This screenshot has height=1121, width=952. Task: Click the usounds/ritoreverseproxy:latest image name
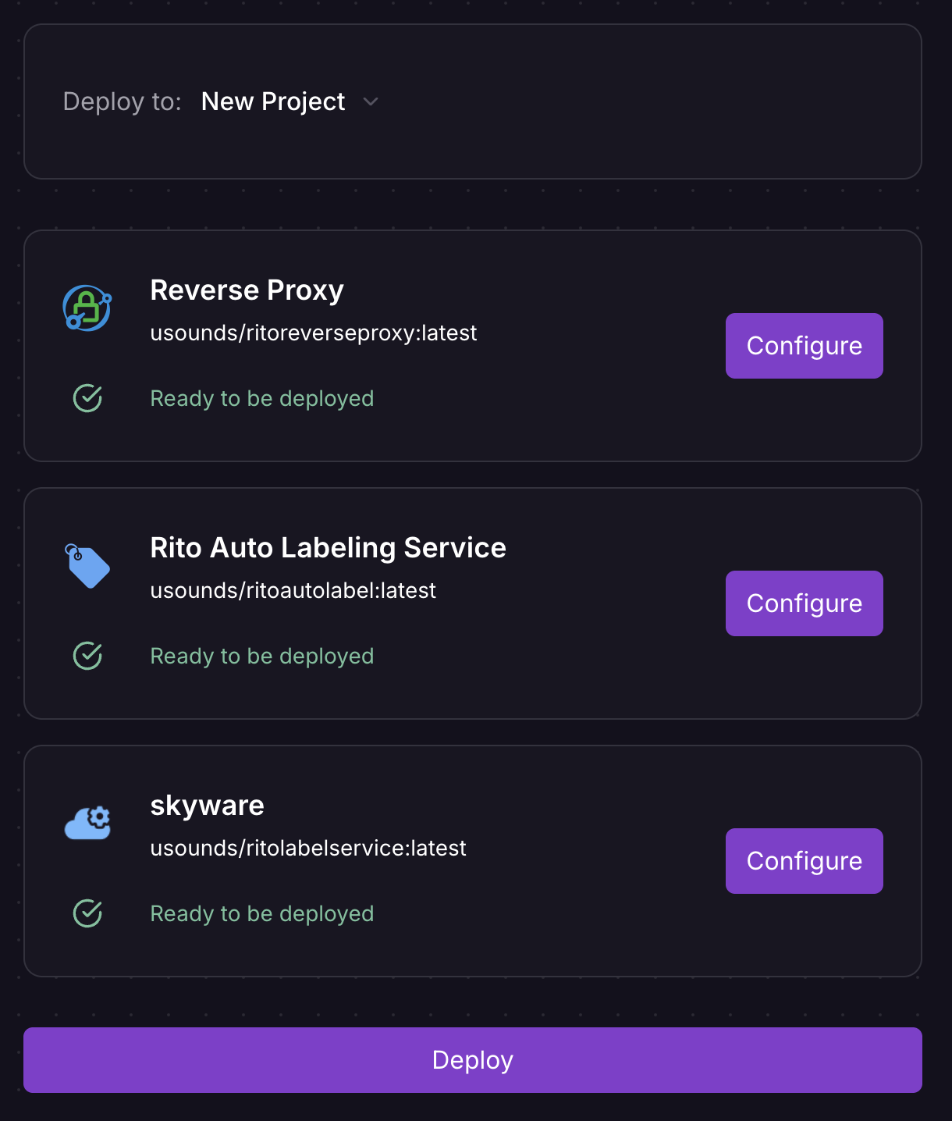(x=313, y=333)
